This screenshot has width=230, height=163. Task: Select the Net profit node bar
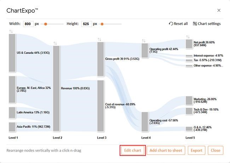pyautogui.click(x=189, y=44)
